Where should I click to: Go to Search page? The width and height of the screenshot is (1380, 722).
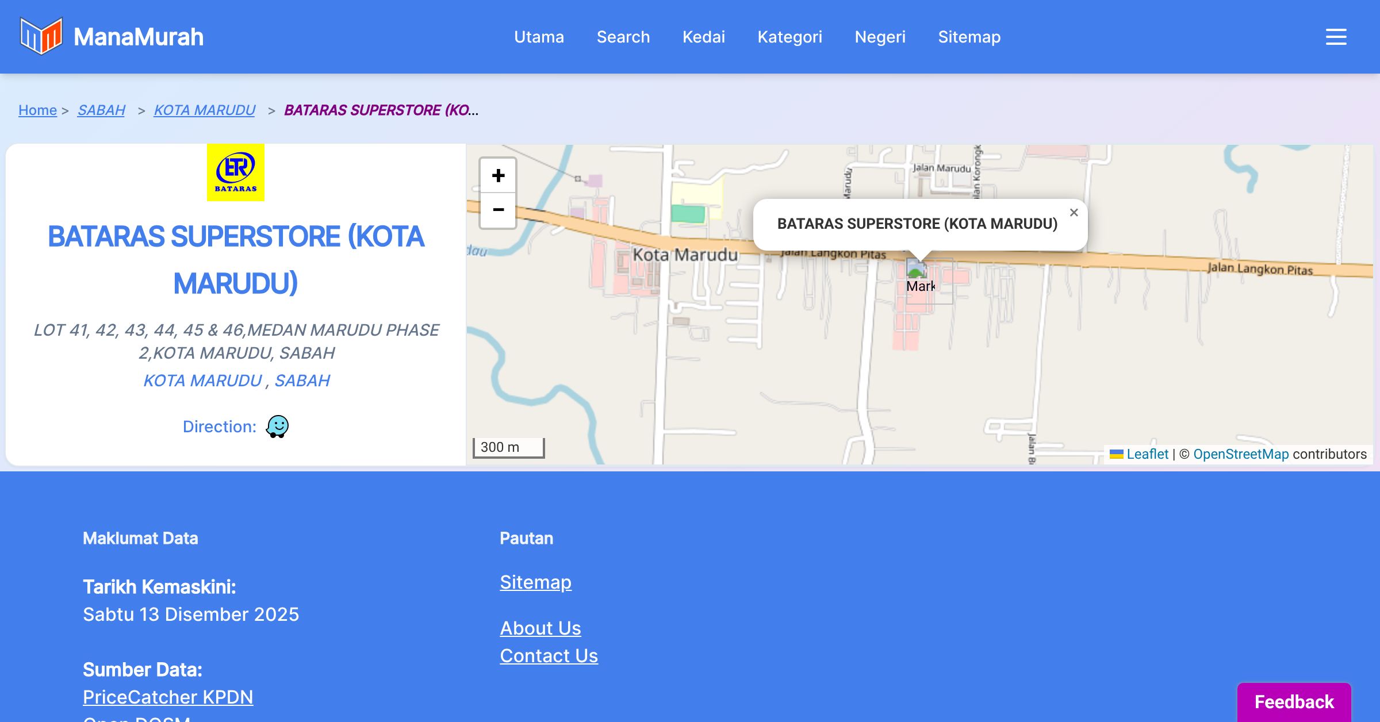(x=623, y=37)
